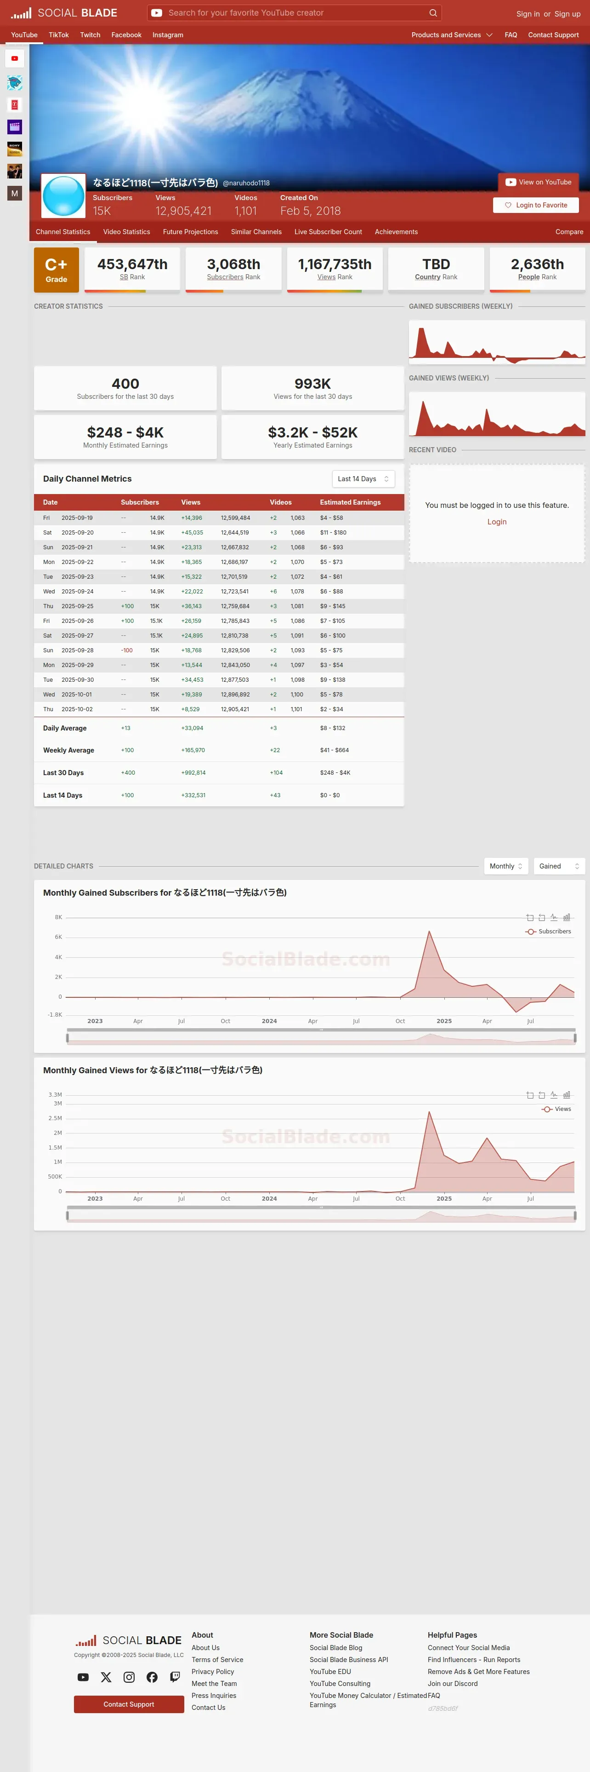The image size is (590, 1772).
Task: Open the Sony channel icon in sidebar
Action: pos(14,149)
